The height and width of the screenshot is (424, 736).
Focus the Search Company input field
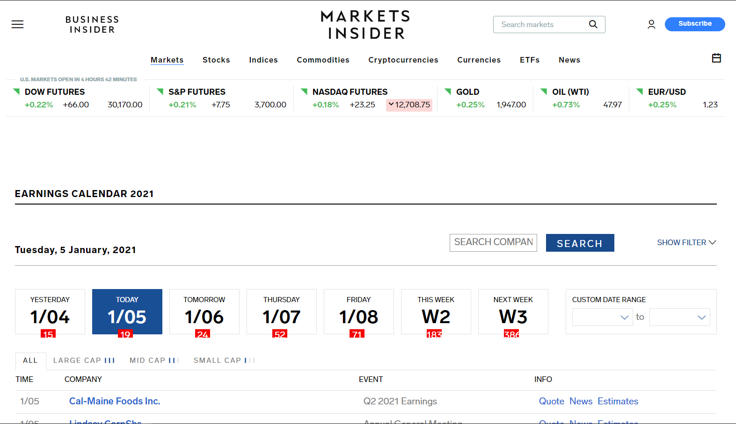pos(493,243)
